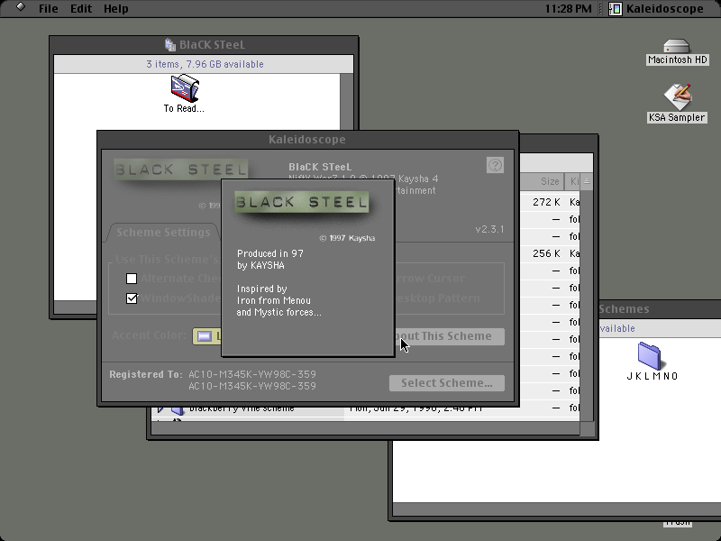Click the v2.3.1 version label
Viewport: 721px width, 541px height.
coord(489,229)
